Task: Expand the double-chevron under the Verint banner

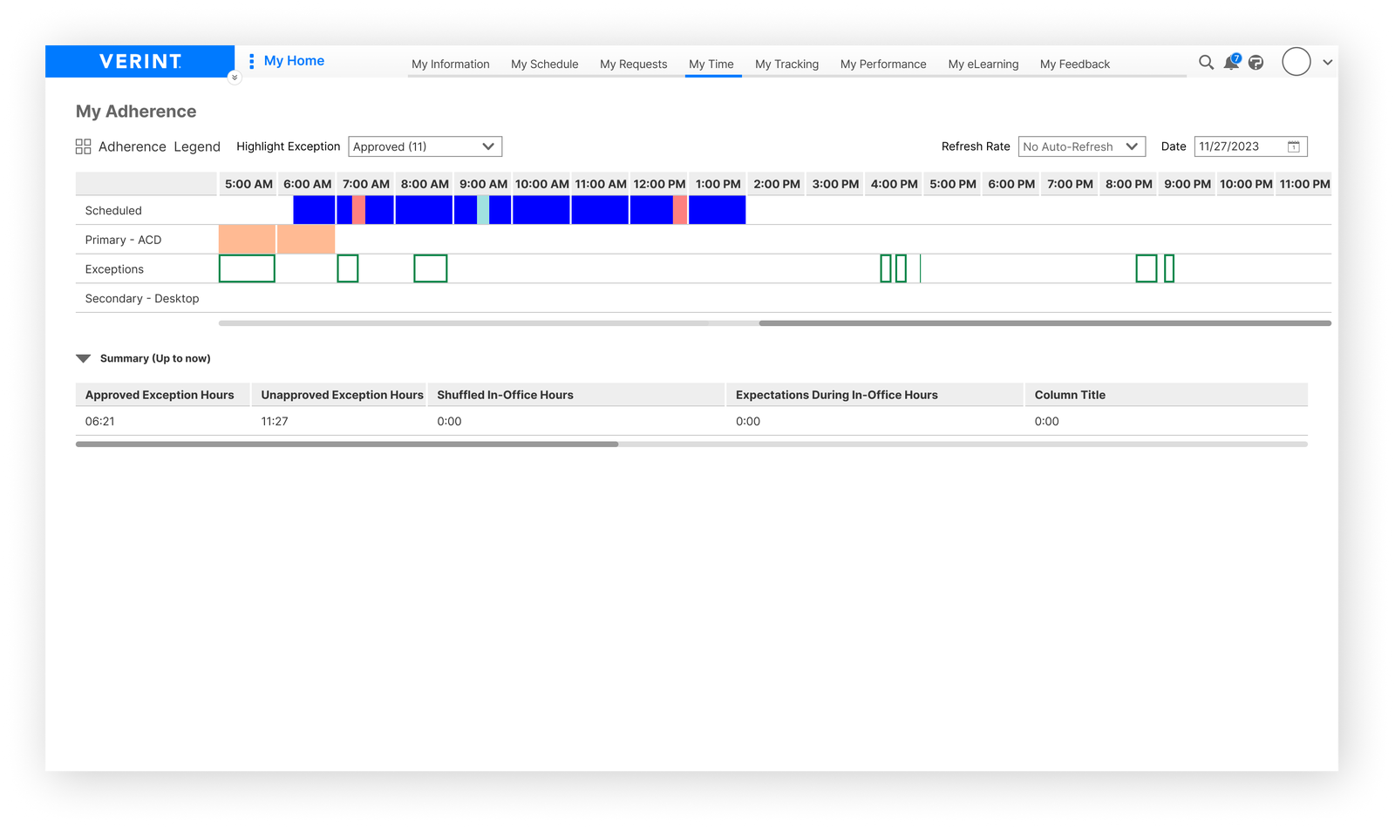Action: click(x=234, y=78)
